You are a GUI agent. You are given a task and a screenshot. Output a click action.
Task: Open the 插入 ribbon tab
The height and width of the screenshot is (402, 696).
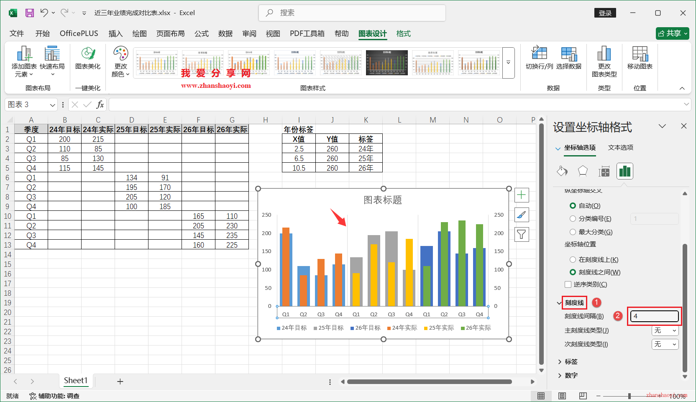pyautogui.click(x=115, y=33)
